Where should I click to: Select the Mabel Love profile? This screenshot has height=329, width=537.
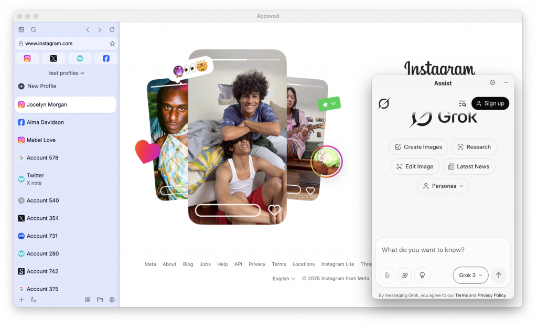66,140
